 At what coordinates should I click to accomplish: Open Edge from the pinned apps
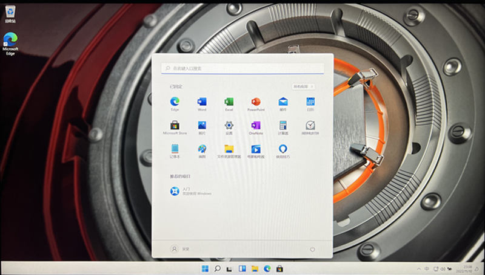point(175,104)
